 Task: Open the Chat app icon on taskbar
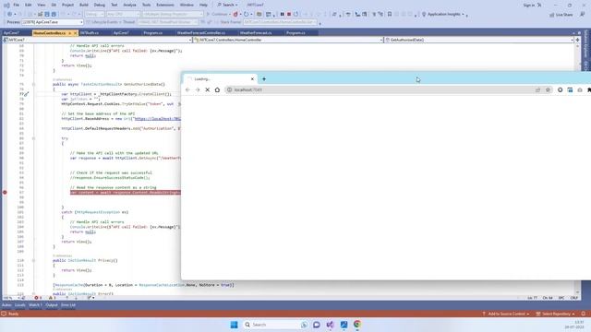pos(317,325)
